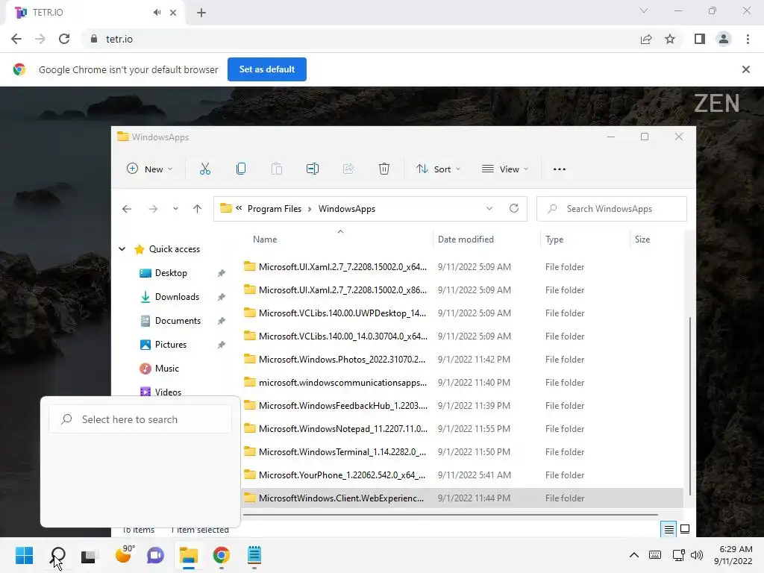Open the Sort dropdown in Explorer
Screen dimensions: 764x573
[438, 169]
